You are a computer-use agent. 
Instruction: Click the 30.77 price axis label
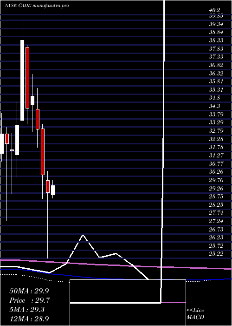pos(216,163)
